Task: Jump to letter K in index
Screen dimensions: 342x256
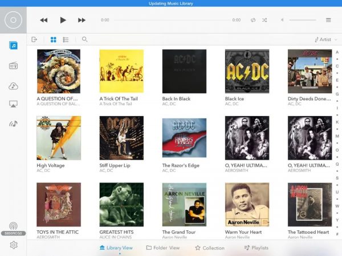Action: point(337,122)
